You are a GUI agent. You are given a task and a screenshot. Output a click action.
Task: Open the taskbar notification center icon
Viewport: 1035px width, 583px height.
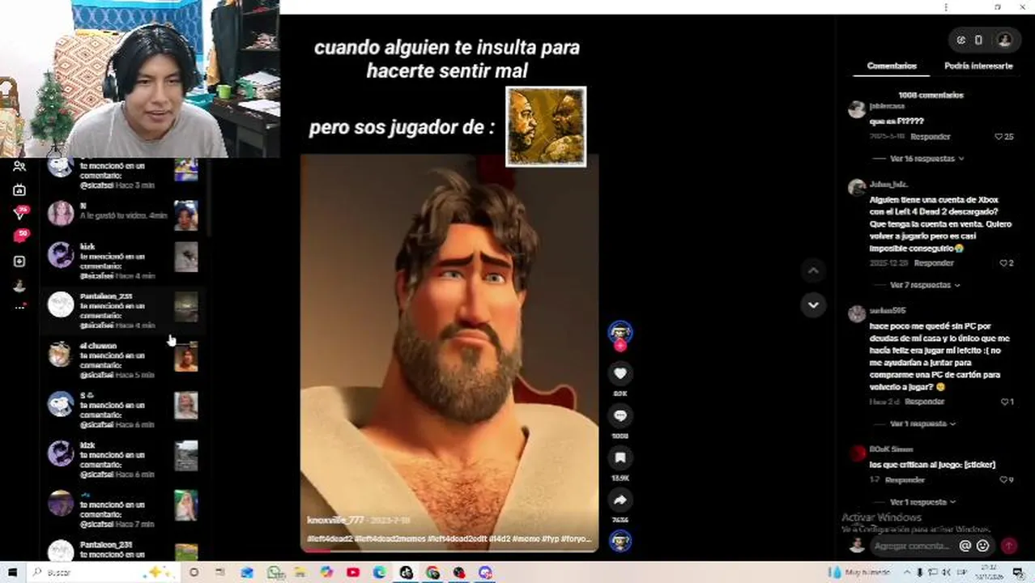click(x=1017, y=572)
